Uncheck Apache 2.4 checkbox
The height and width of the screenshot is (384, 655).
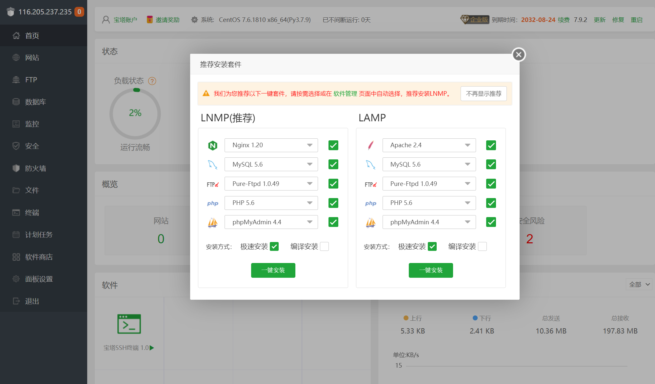(491, 145)
